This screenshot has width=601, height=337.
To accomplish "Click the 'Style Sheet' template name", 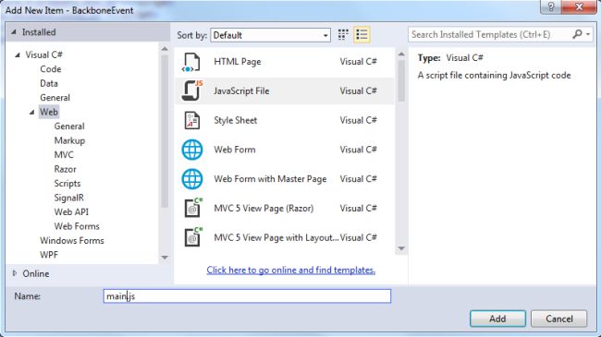I will 236,120.
